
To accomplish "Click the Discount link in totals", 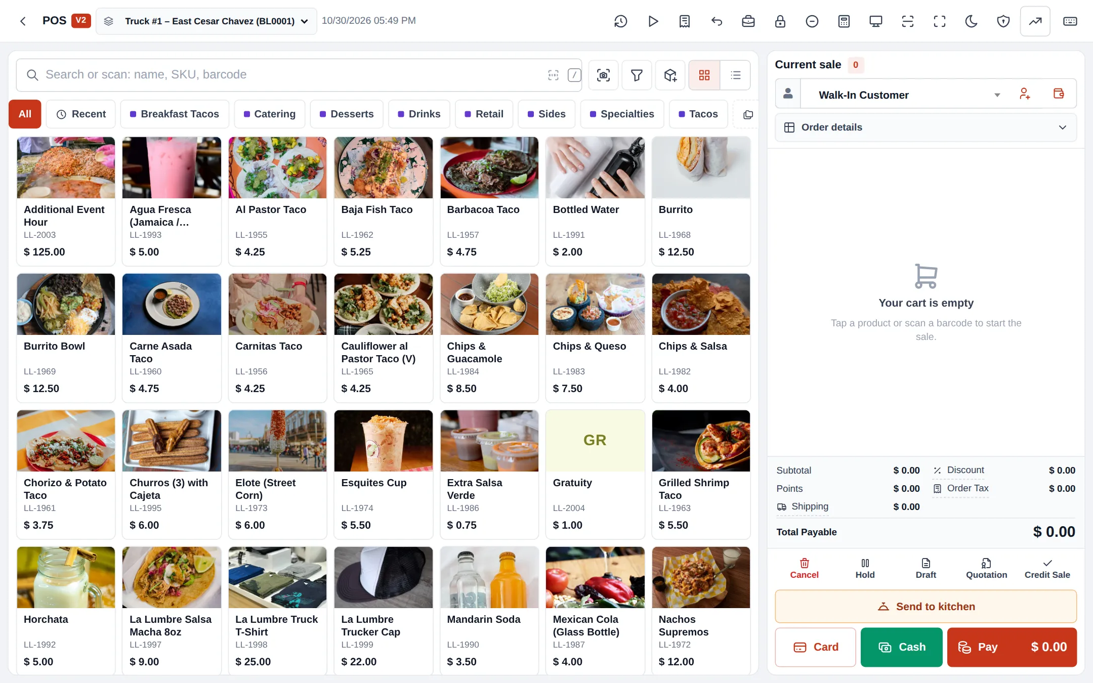I will tap(959, 470).
